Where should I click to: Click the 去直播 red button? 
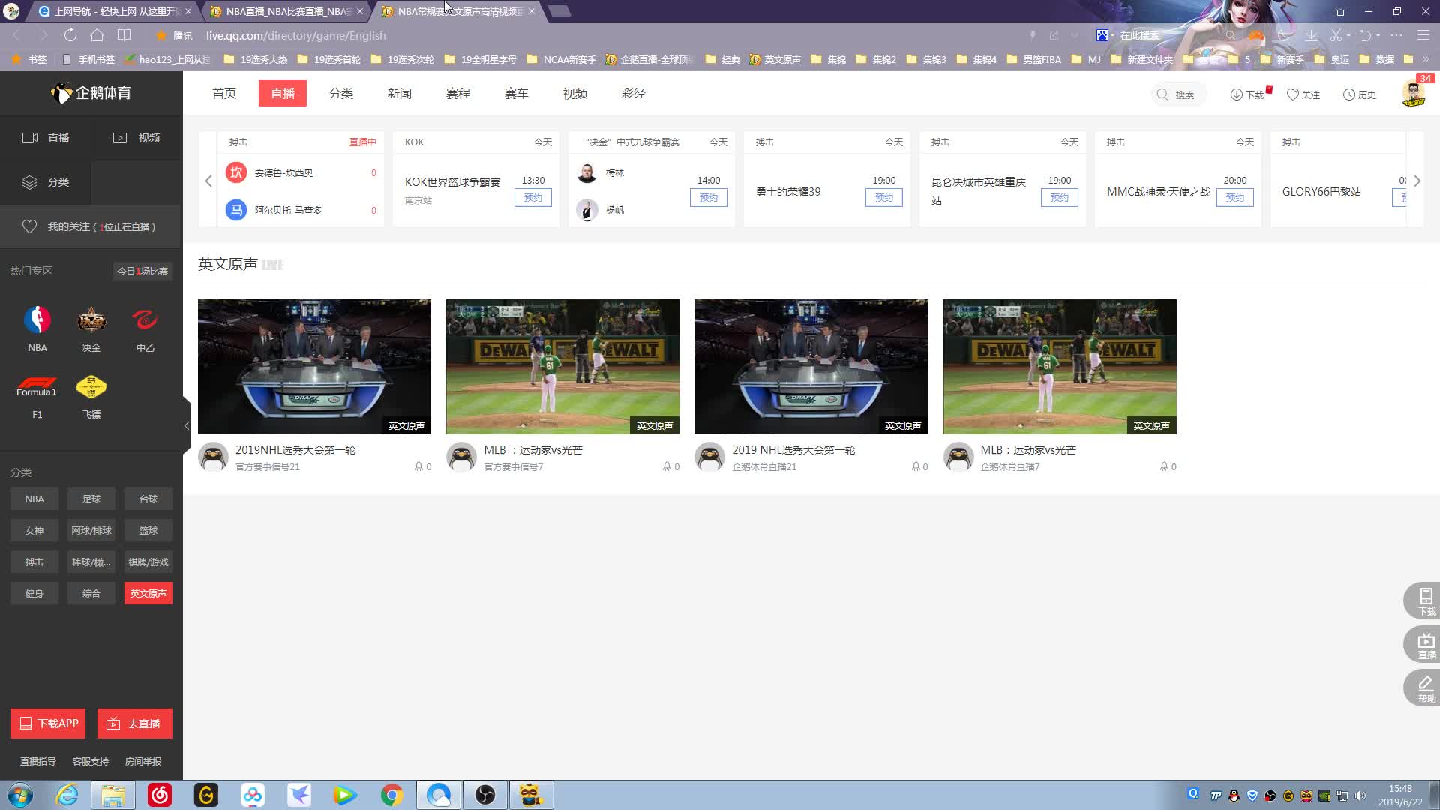coord(134,724)
